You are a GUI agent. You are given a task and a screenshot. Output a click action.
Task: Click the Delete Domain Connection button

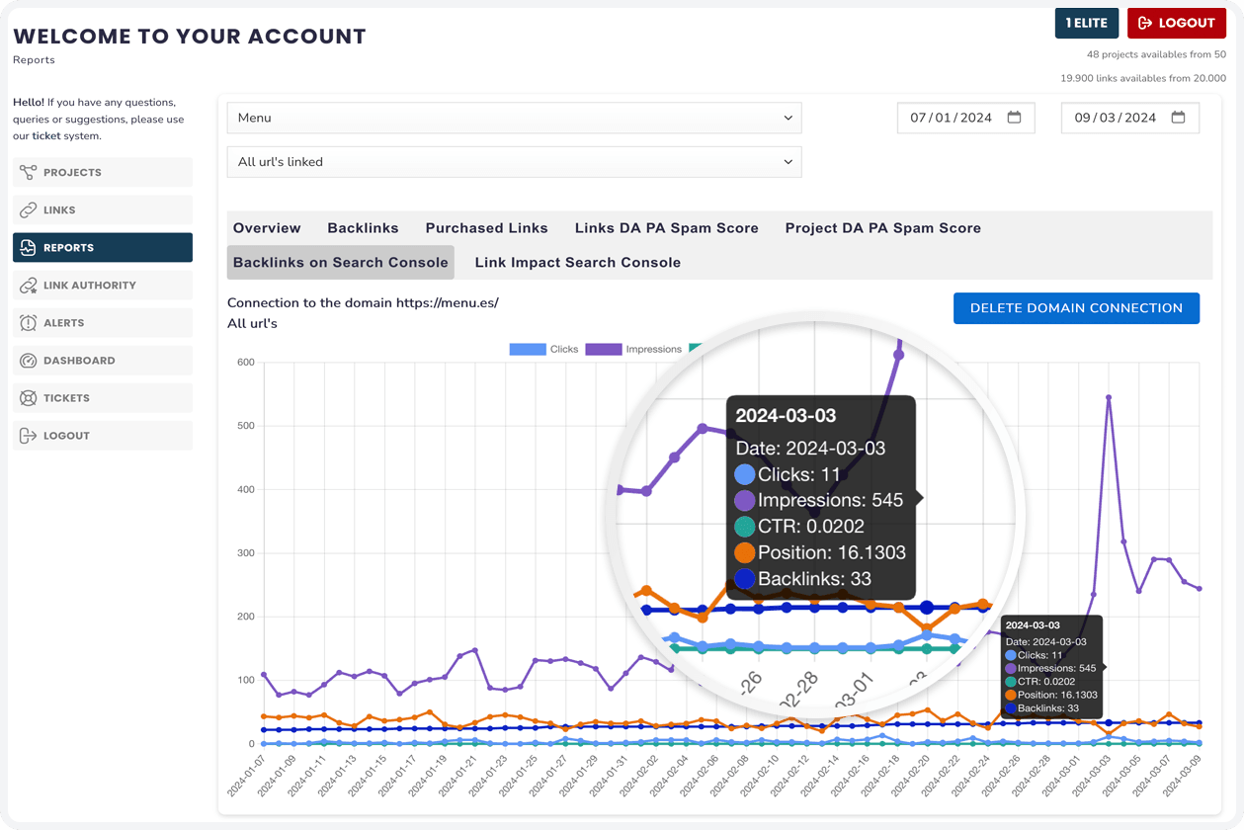pyautogui.click(x=1076, y=308)
